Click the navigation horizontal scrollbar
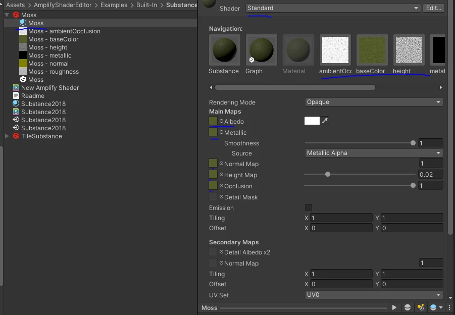Screen dimensions: 455x315 pyautogui.click(x=295, y=87)
